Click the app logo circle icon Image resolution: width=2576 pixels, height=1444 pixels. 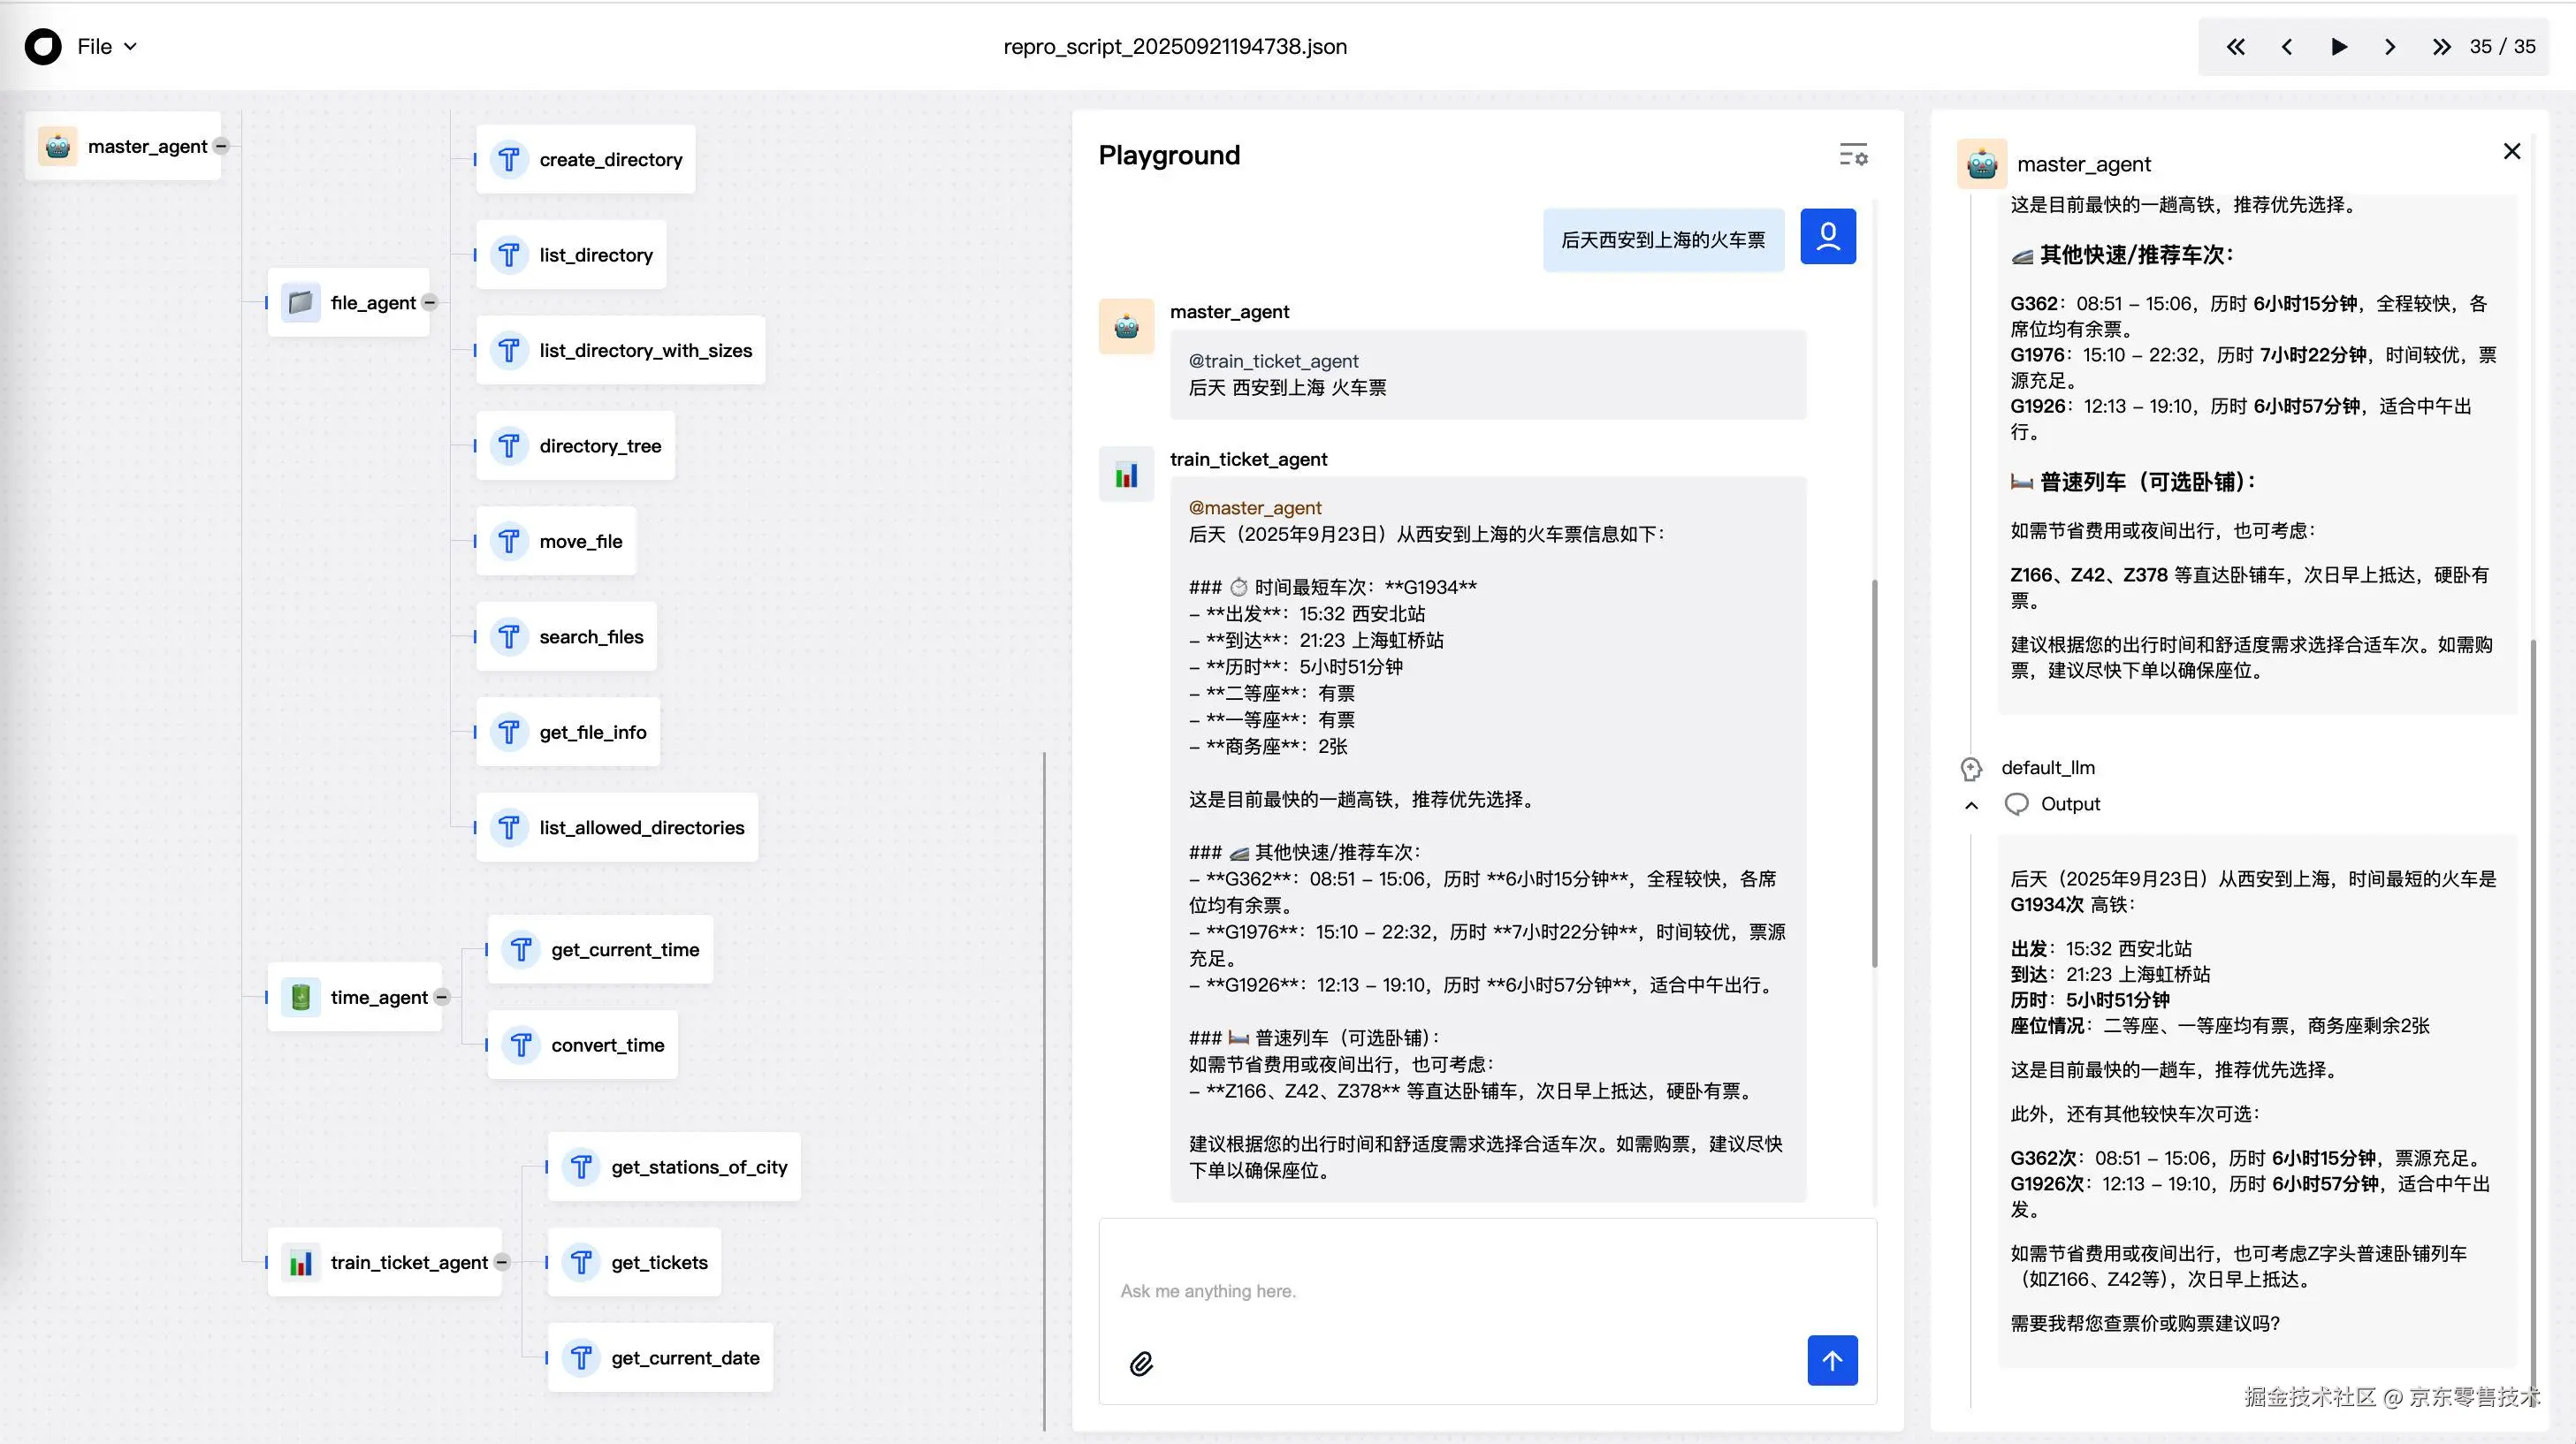[43, 46]
